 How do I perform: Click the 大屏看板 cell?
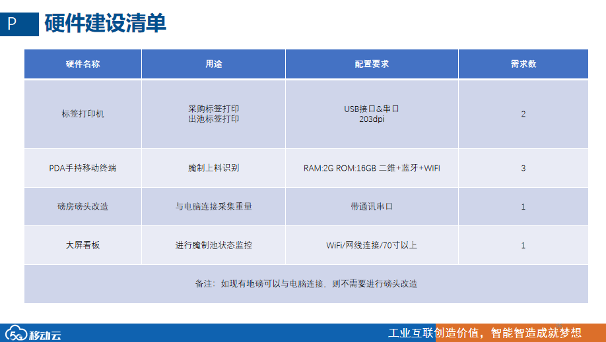point(83,245)
